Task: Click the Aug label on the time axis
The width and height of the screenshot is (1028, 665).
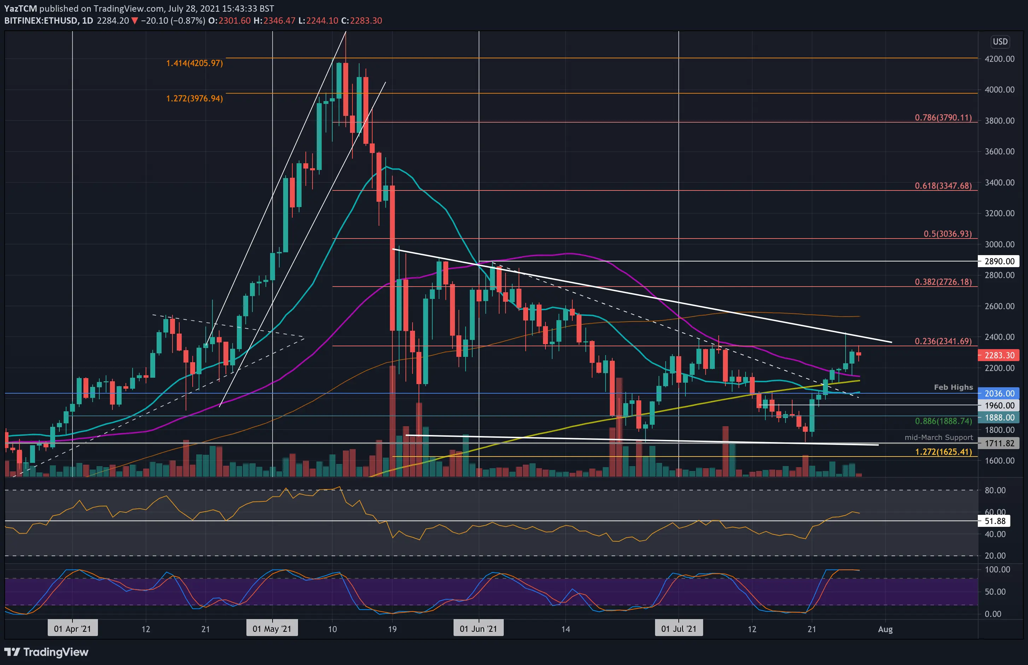Action: [x=886, y=629]
